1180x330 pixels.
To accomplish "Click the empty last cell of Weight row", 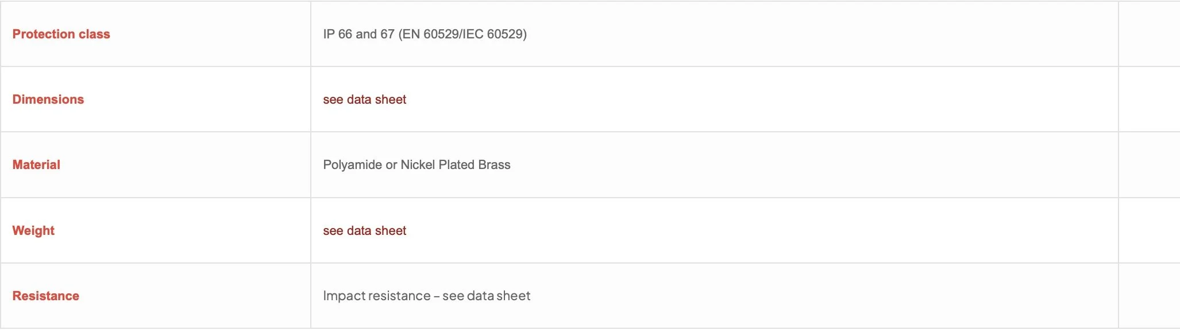I will pyautogui.click(x=1149, y=230).
